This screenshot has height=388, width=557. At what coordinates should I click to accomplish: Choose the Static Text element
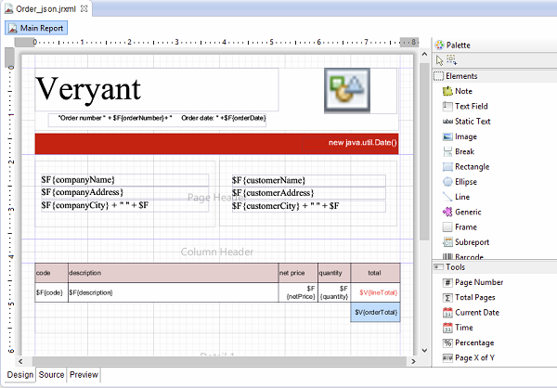click(474, 121)
